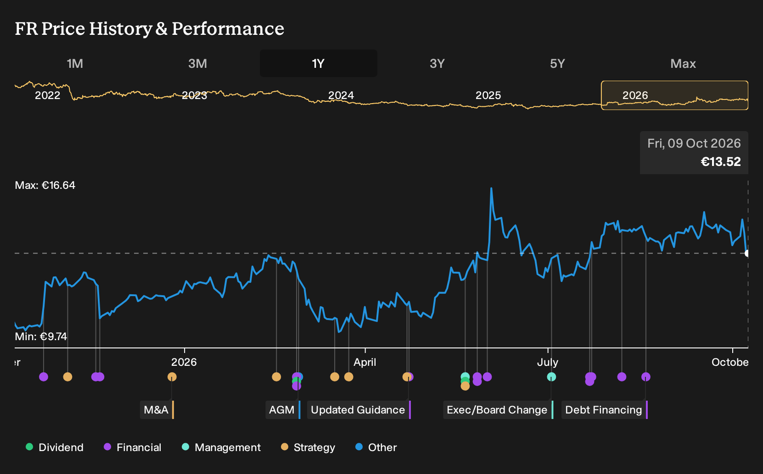Click orange Strategy marker just left of AGM cluster
Viewport: 763px width, 474px height.
(x=276, y=377)
